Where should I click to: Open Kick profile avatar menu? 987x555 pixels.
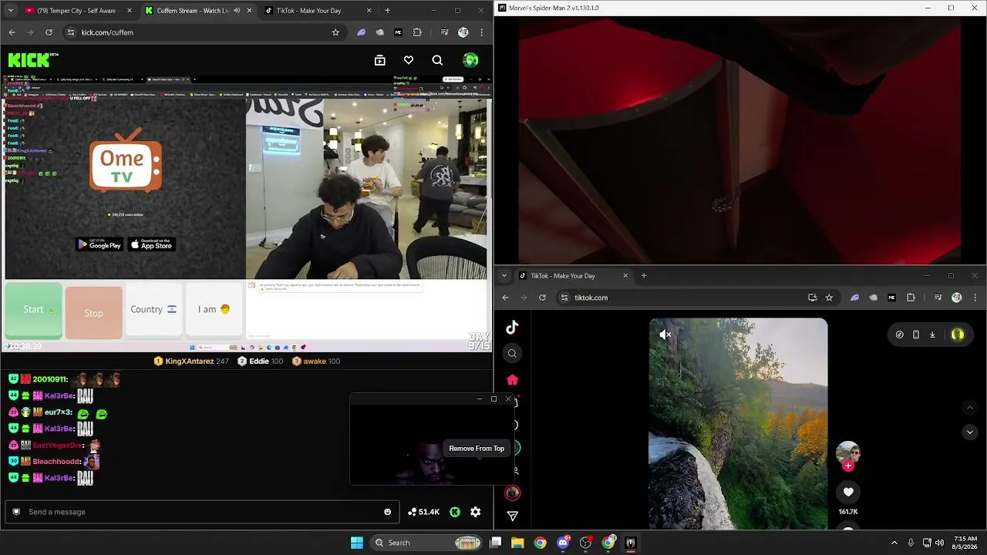coord(470,60)
